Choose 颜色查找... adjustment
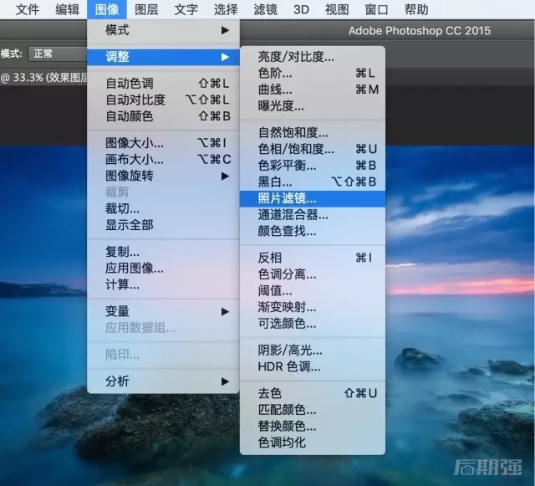Viewport: 535px width, 486px height. [313, 231]
